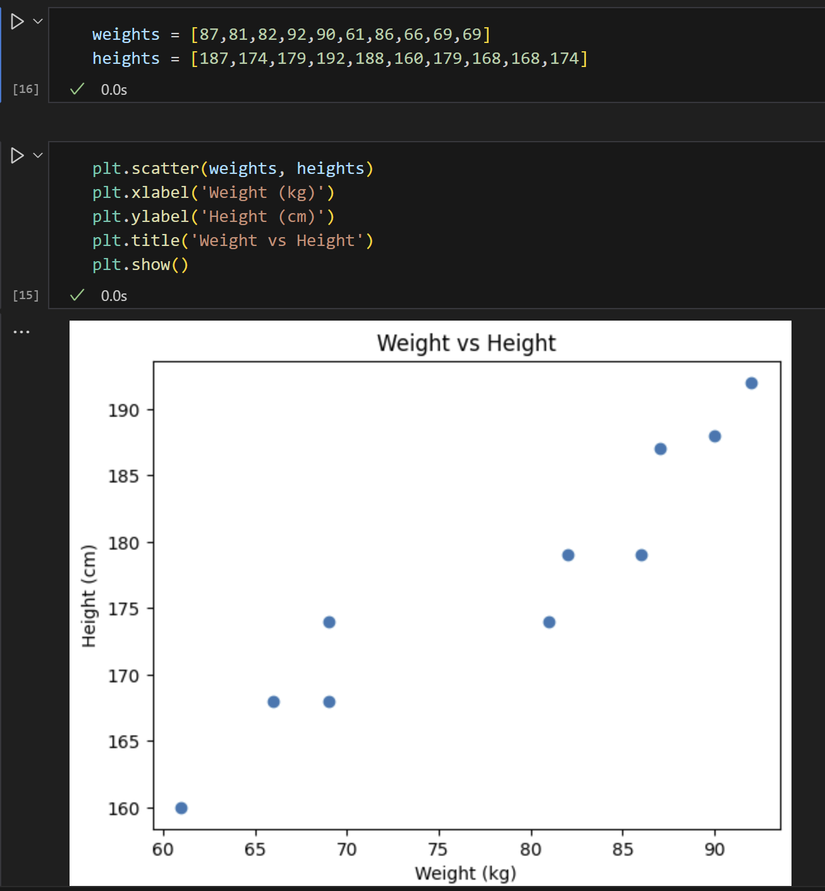The height and width of the screenshot is (891, 825).
Task: Click the success checkmark of cell 16
Action: 77,89
